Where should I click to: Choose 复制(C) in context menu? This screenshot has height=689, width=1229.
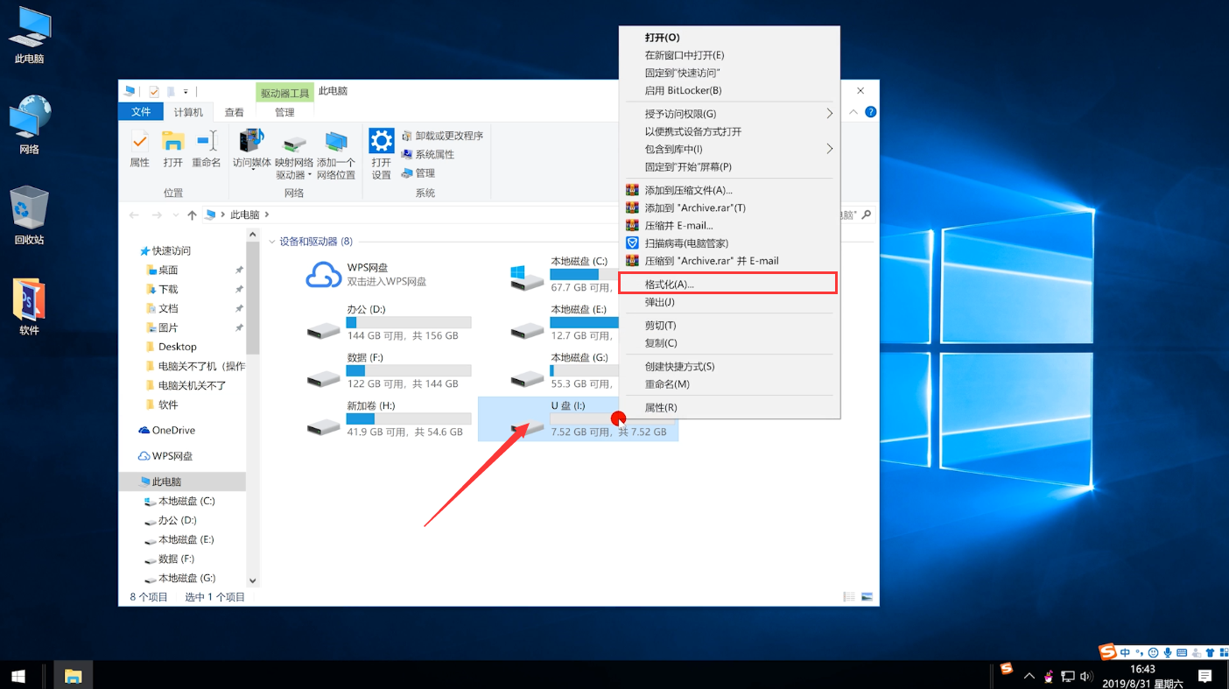click(728, 343)
